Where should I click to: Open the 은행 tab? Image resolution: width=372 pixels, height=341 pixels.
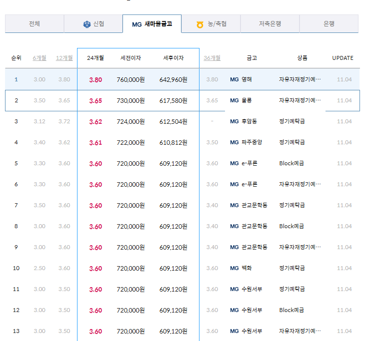pos(329,23)
